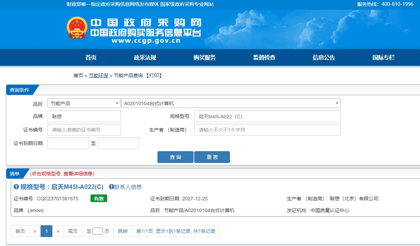Click the www.ccgp.gov.cn site URL text
The height and width of the screenshot is (246, 420).
[146, 40]
